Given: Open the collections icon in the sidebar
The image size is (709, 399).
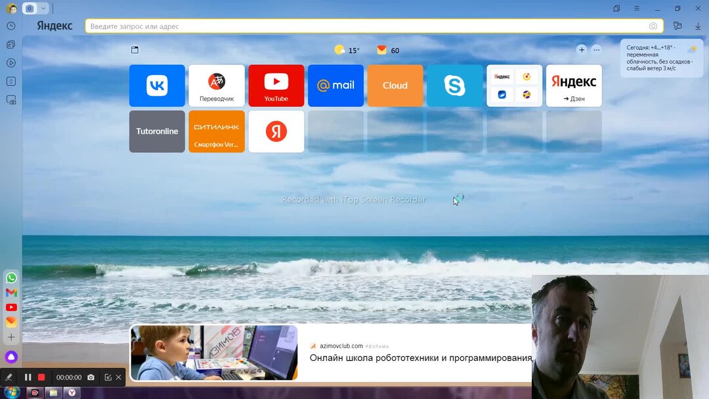Looking at the screenshot, I should click(x=11, y=45).
